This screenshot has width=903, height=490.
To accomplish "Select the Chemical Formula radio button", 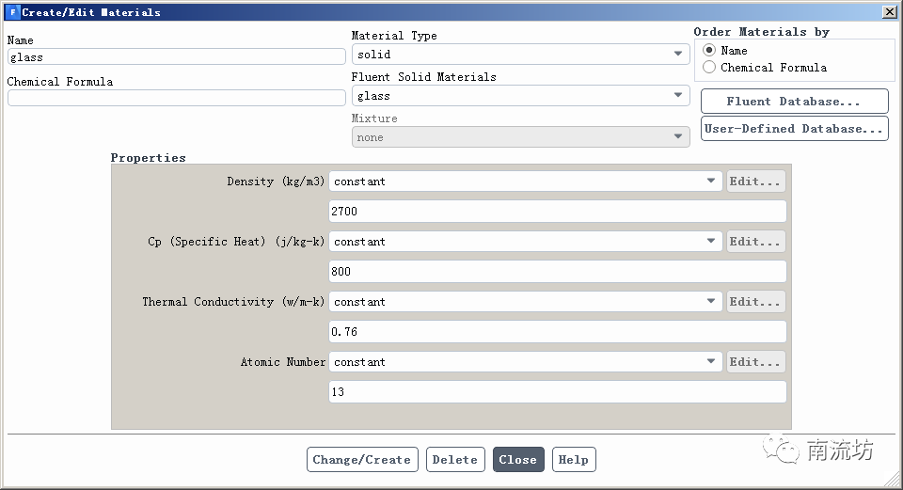I will click(x=709, y=68).
